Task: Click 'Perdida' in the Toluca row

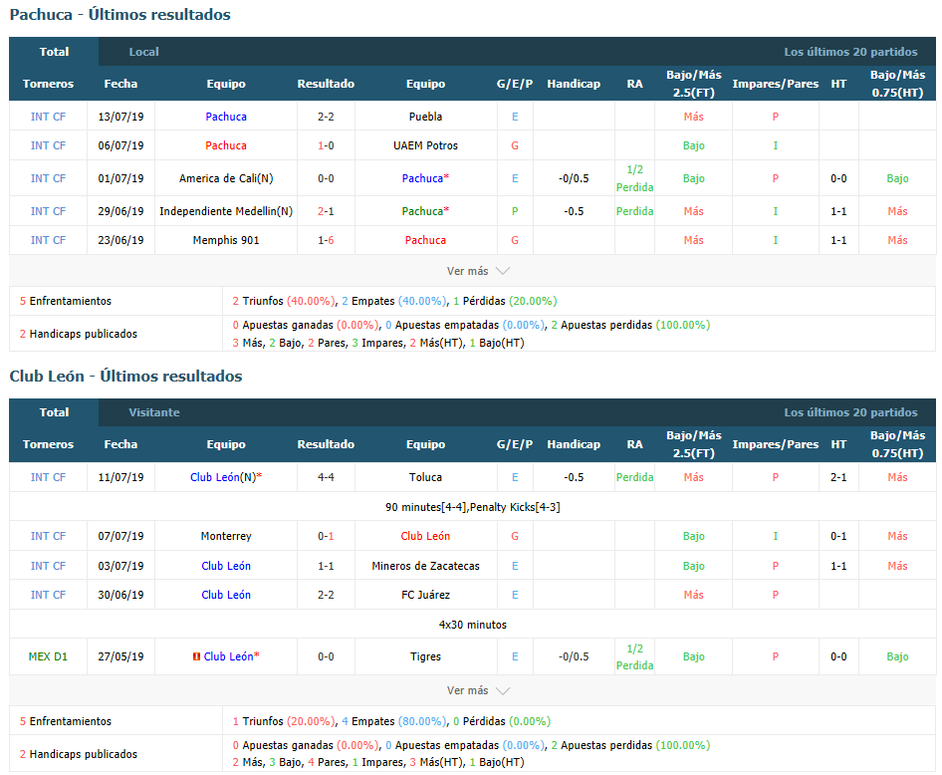Action: tap(635, 477)
